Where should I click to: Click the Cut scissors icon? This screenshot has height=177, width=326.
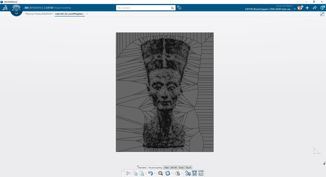(x=128, y=173)
